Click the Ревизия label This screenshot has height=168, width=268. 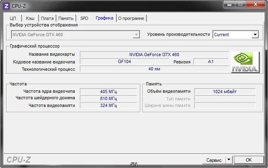[x=182, y=62]
